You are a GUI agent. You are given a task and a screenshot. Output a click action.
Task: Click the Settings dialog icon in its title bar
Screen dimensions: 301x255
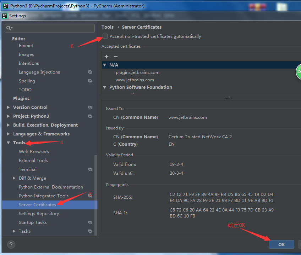[x=4, y=16]
